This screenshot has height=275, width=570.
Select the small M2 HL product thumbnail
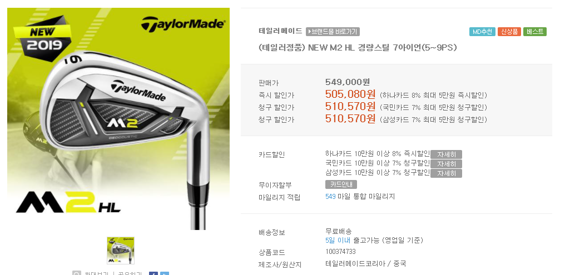121,251
